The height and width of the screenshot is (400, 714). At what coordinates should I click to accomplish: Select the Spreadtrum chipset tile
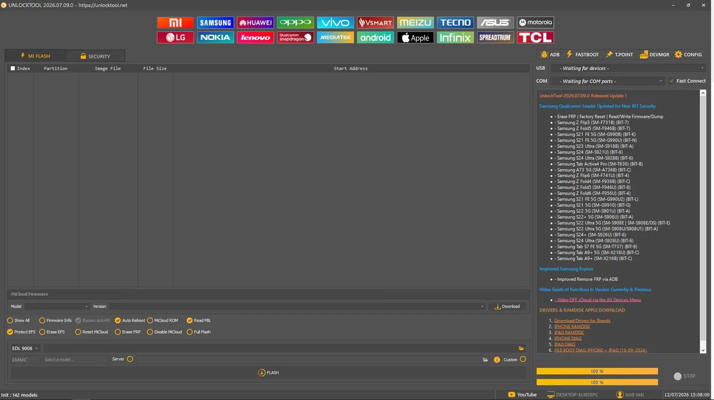pos(495,37)
